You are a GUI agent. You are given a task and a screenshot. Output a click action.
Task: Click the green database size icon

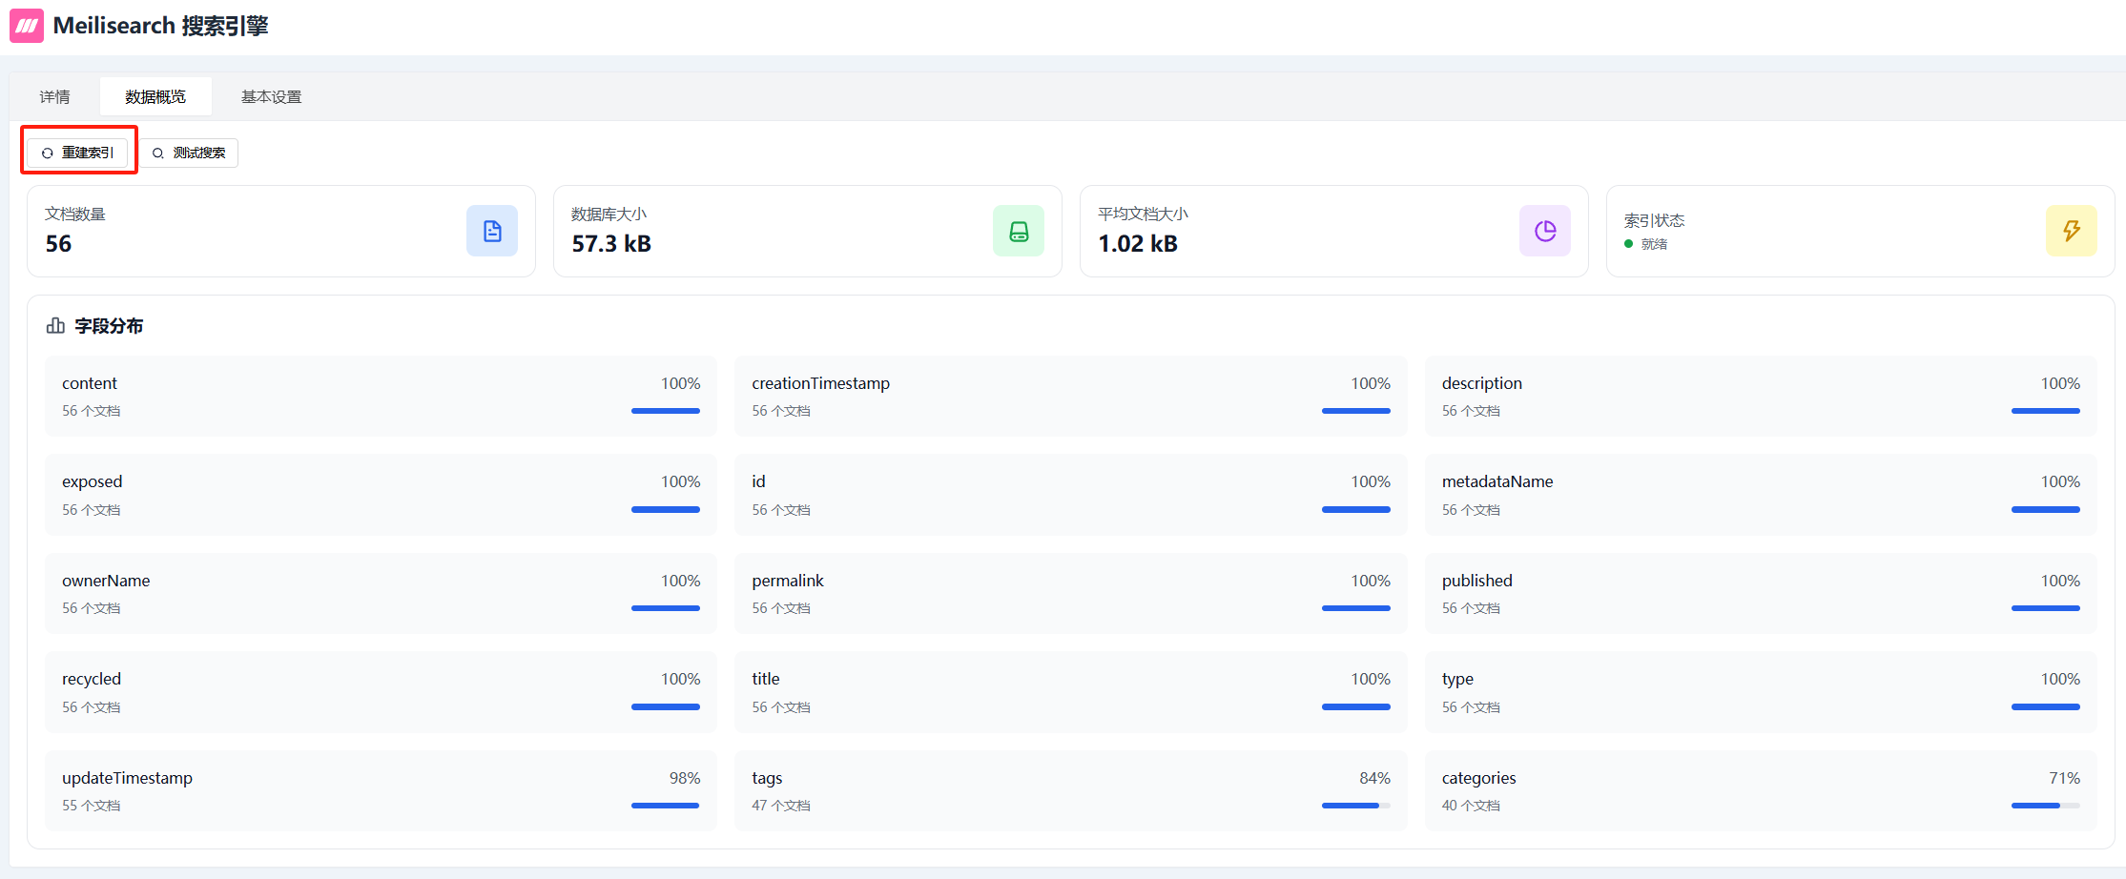[x=1019, y=231]
